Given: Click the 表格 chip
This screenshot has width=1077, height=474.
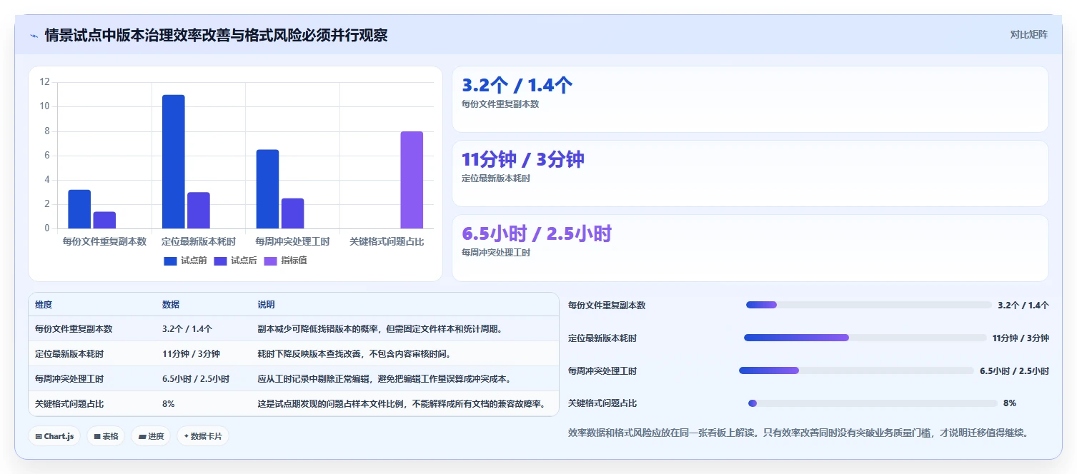Looking at the screenshot, I should click(106, 436).
